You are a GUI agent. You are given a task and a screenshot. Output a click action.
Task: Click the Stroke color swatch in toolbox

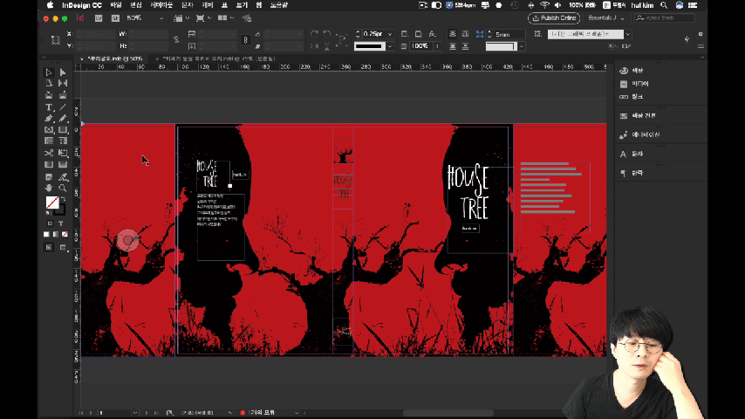61,211
